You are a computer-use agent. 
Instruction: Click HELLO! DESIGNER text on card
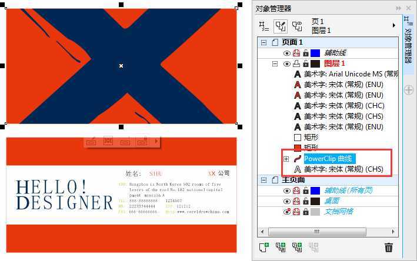(65, 195)
